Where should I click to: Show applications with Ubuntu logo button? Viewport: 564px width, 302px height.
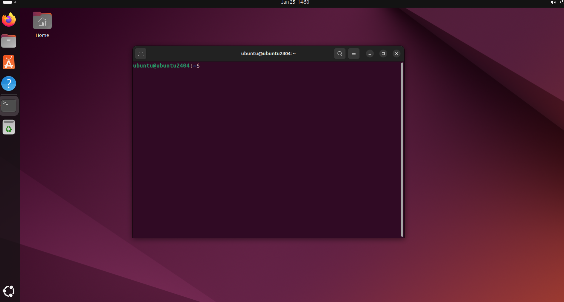(9, 291)
